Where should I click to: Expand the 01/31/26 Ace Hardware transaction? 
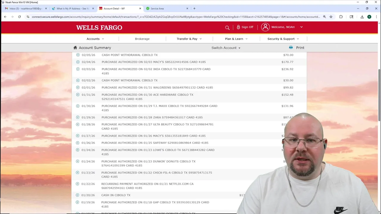[78, 95]
